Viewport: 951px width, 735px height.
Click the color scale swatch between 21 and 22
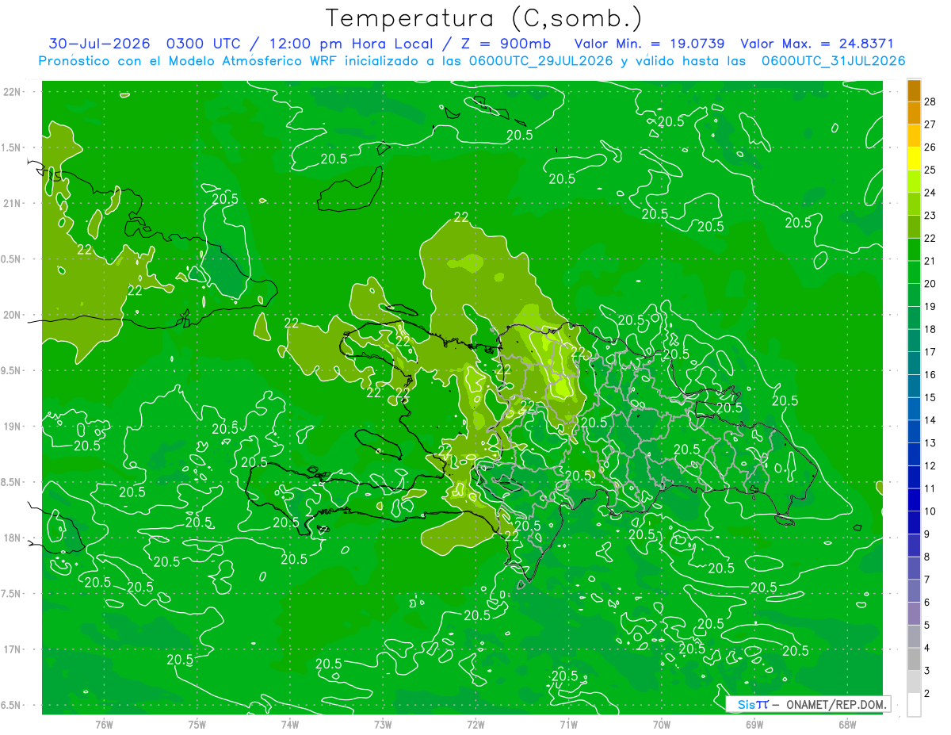pyautogui.click(x=914, y=250)
